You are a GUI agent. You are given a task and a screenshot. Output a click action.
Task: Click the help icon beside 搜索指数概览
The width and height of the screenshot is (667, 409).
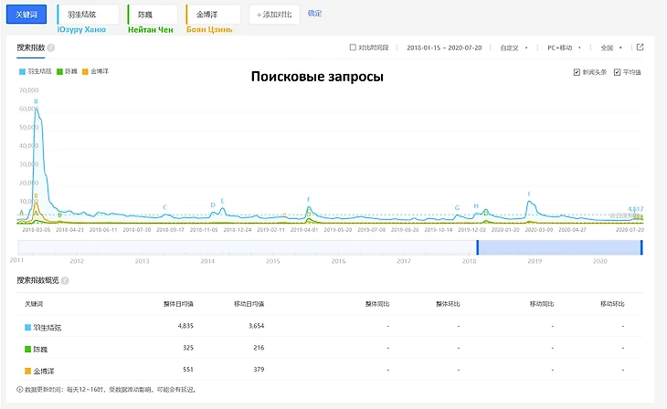(65, 280)
